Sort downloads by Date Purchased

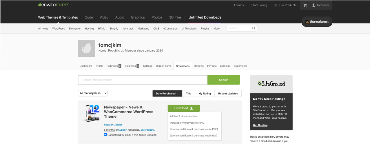(167, 93)
